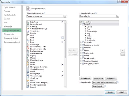
Task: Select the Izračunaj odmah calculator icon
Action: (x=28, y=51)
